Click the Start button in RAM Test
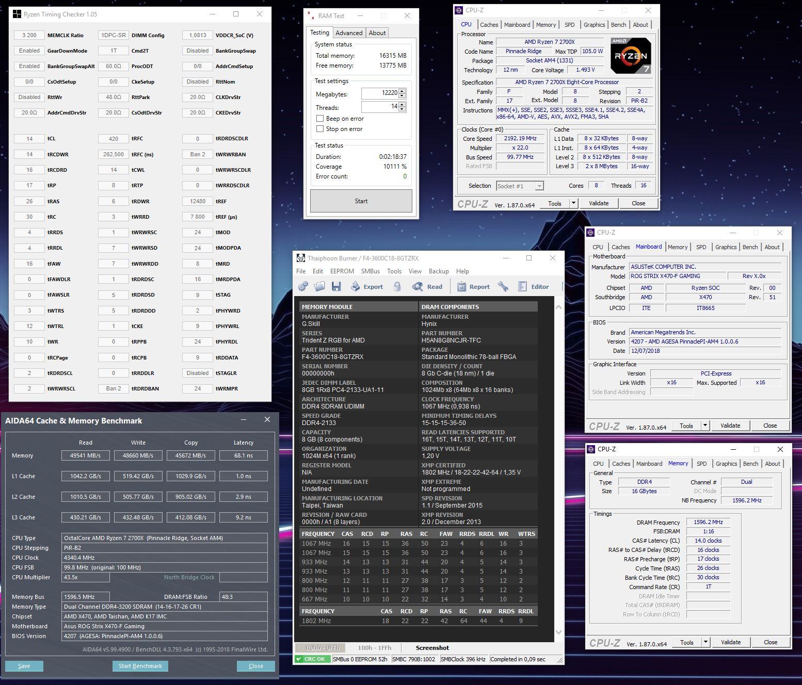The height and width of the screenshot is (685, 802). tap(361, 201)
